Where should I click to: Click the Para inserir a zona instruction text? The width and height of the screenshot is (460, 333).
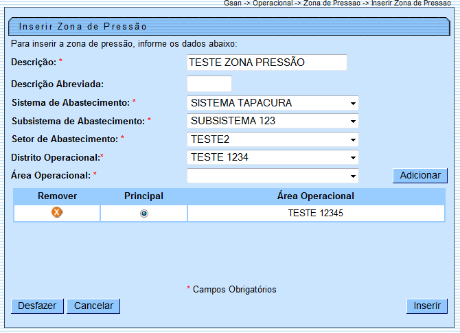[124, 44]
